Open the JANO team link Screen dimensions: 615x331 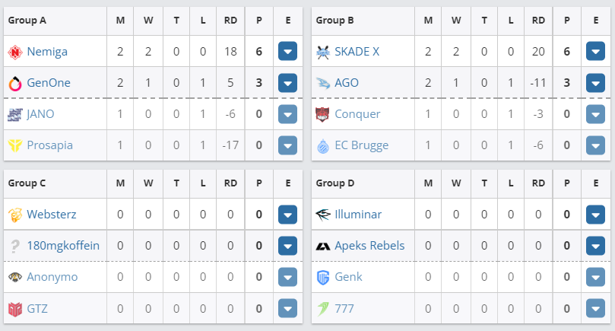pos(40,114)
